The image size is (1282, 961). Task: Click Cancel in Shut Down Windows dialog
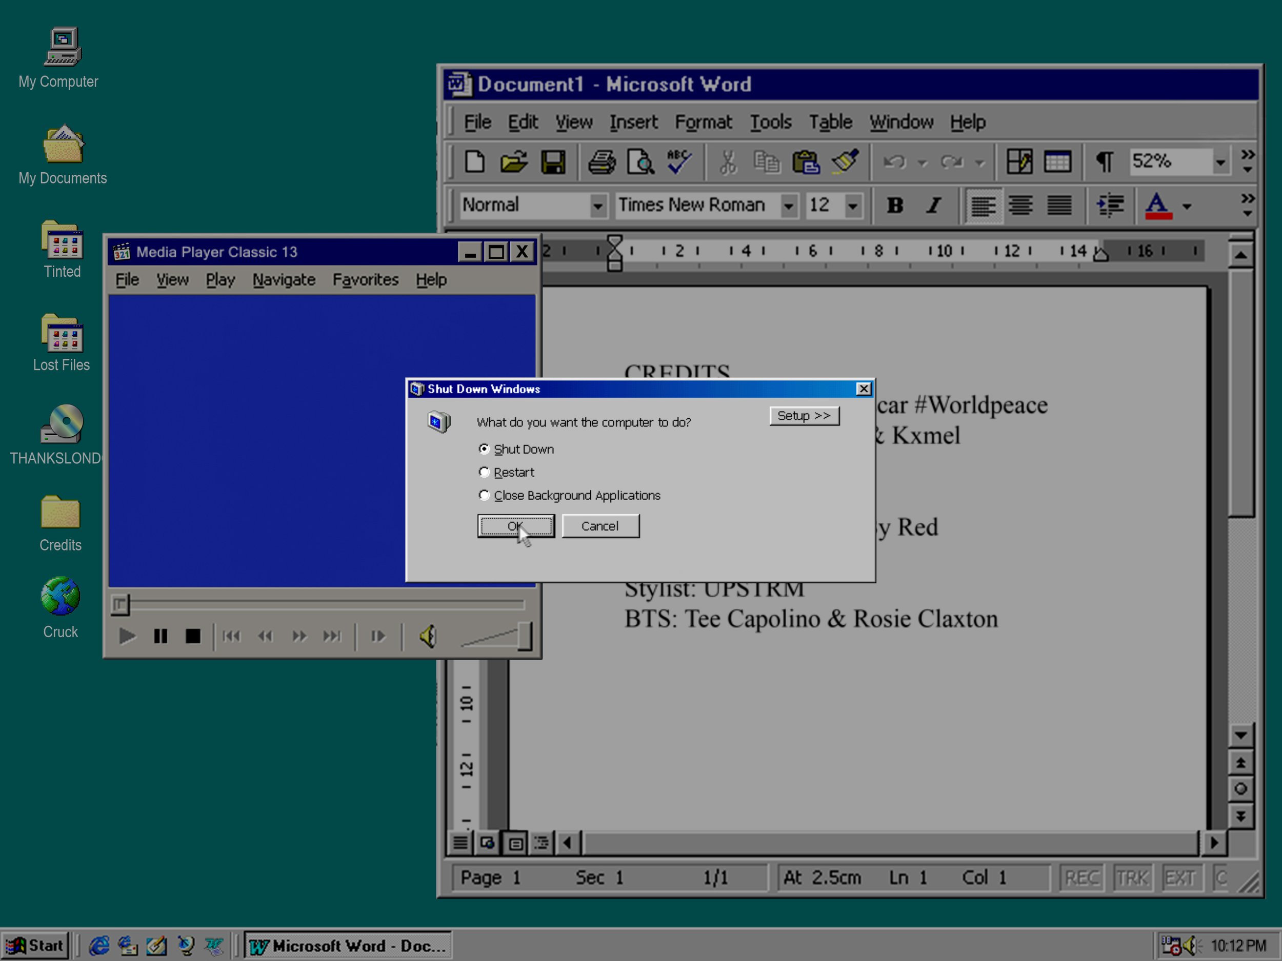600,526
